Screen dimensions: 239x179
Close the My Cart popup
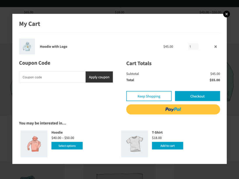[226, 14]
